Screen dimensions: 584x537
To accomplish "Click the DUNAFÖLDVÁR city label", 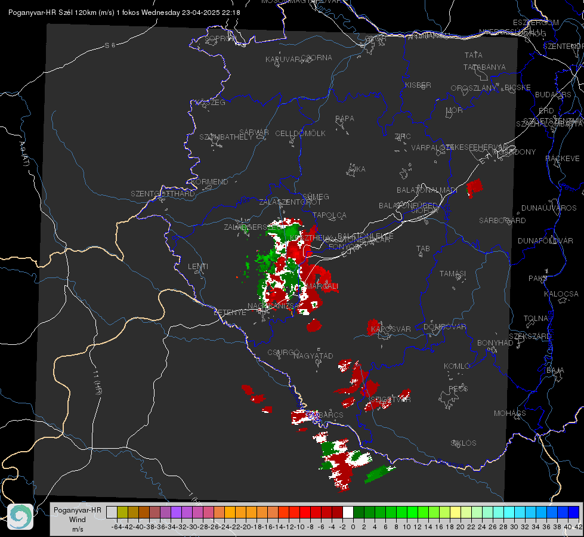I will (545, 240).
